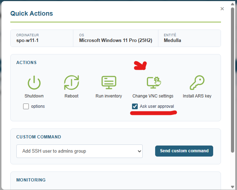Open the Change VNC settings icon
Image resolution: width=237 pixels, height=190 pixels.
(x=154, y=83)
